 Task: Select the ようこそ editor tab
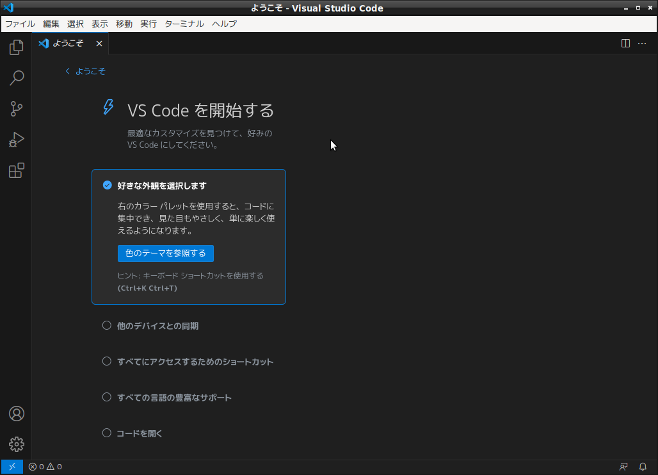click(x=68, y=44)
